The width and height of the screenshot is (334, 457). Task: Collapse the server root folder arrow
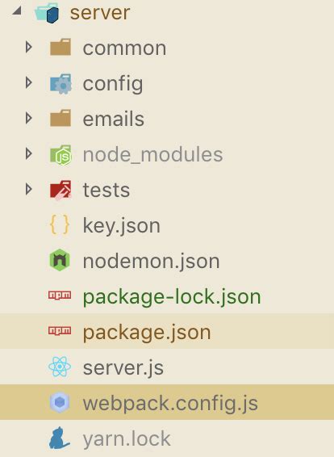(17, 10)
